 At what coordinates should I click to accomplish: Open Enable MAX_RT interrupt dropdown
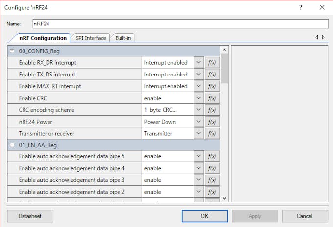(198, 86)
